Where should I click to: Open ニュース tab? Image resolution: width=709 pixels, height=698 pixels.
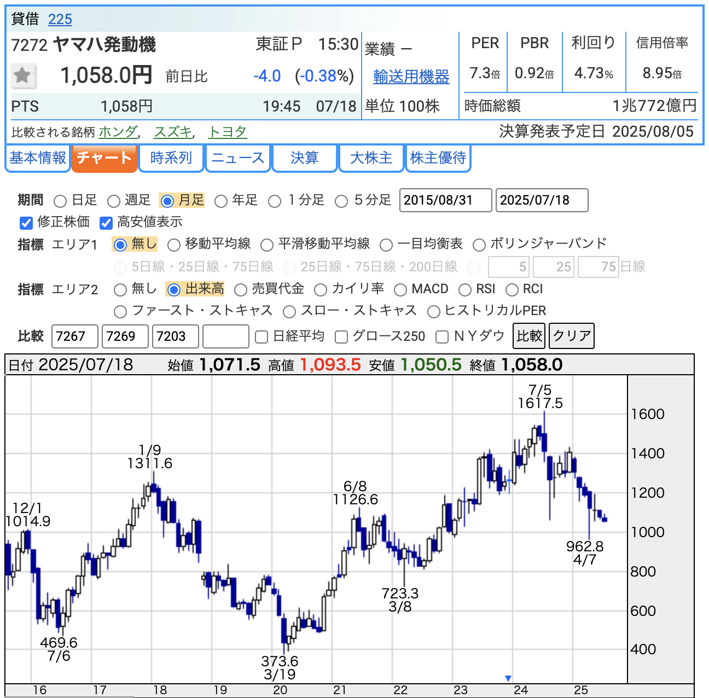click(238, 158)
